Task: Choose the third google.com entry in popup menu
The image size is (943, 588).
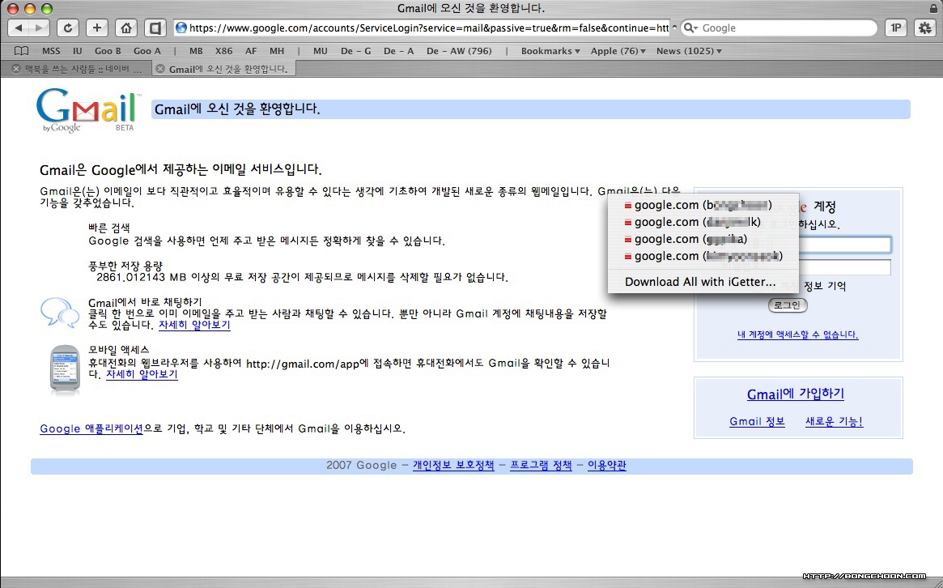Action: 703,239
